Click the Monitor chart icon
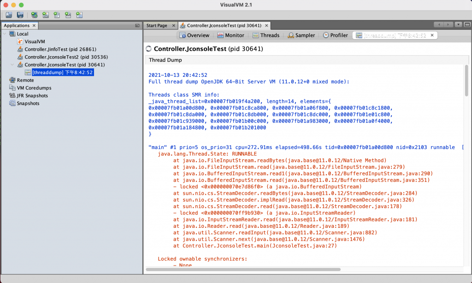 pos(220,35)
